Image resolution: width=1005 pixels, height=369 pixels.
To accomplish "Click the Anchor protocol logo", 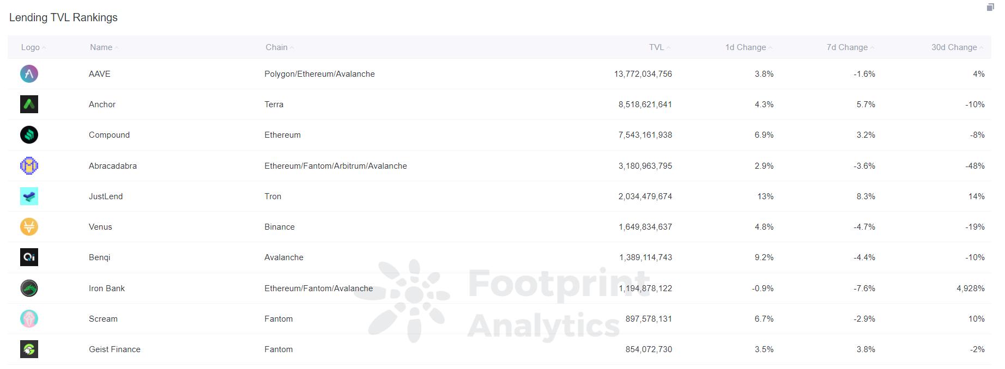I will [29, 104].
